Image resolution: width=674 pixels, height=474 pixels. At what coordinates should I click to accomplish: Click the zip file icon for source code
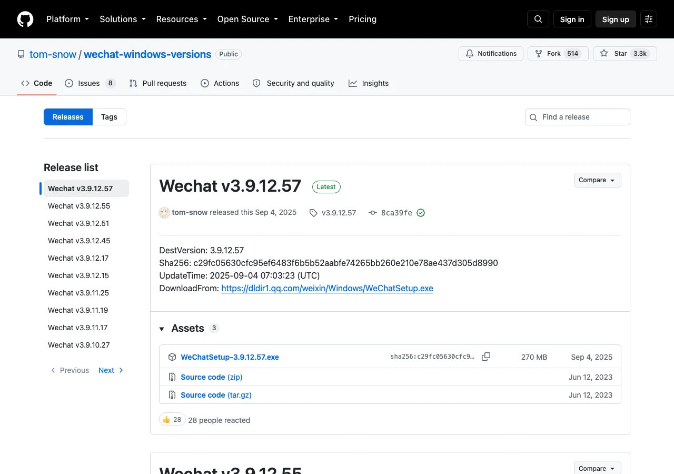[172, 377]
